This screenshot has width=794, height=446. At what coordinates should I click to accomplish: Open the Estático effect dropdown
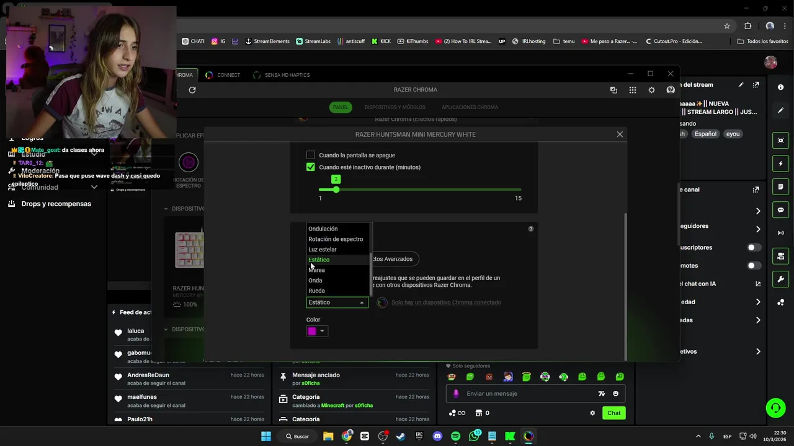[337, 302]
